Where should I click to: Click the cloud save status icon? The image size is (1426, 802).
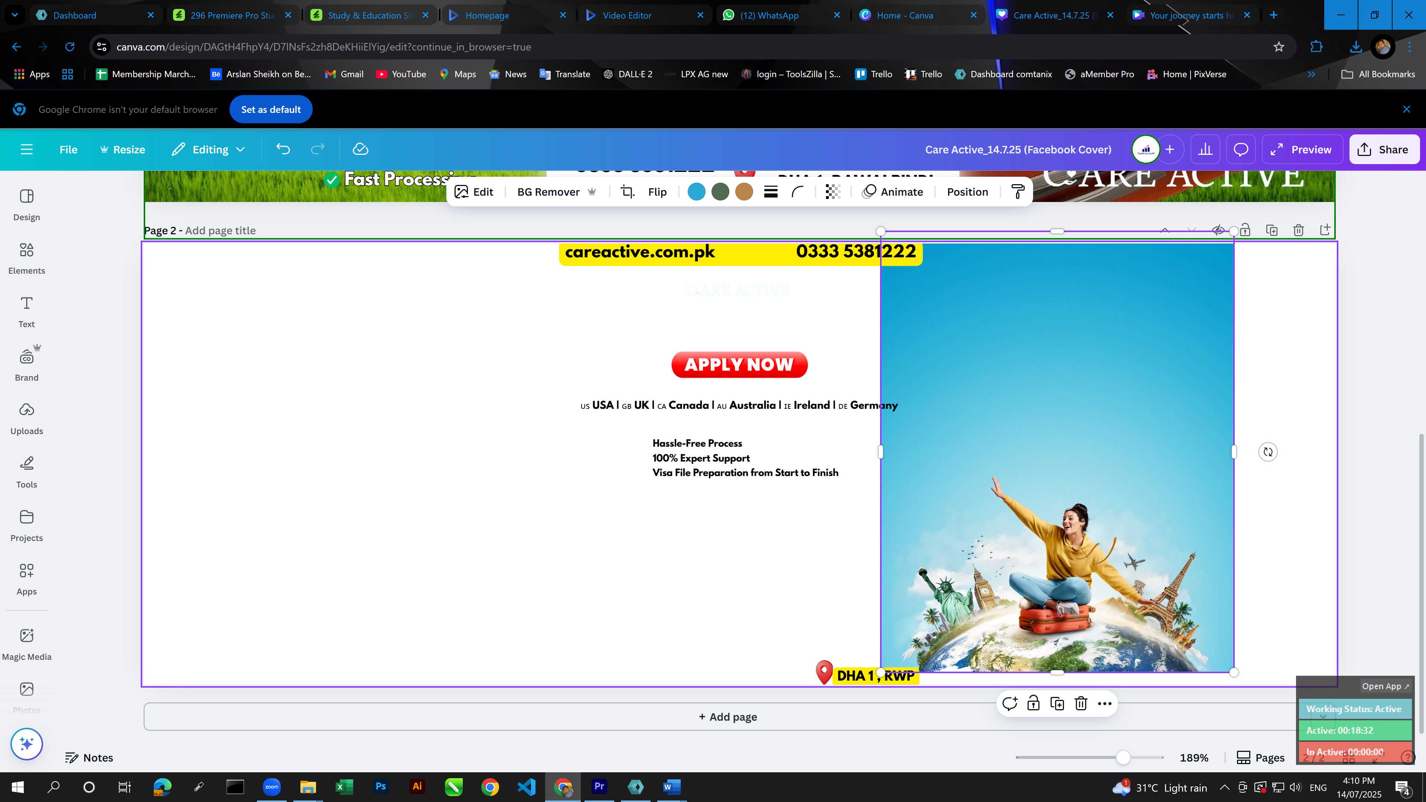(360, 149)
